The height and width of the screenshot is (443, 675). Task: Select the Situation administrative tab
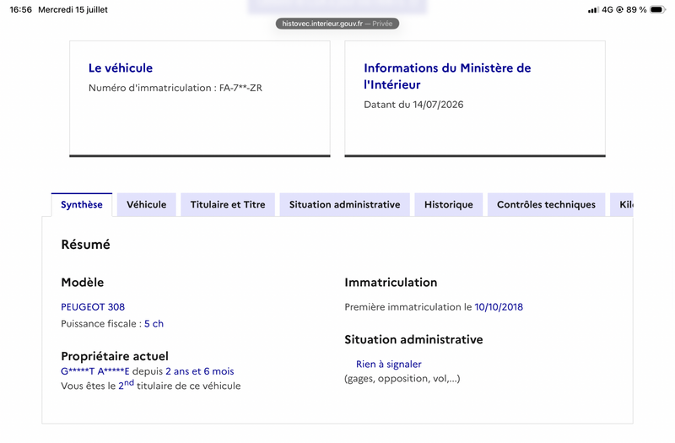tap(344, 204)
